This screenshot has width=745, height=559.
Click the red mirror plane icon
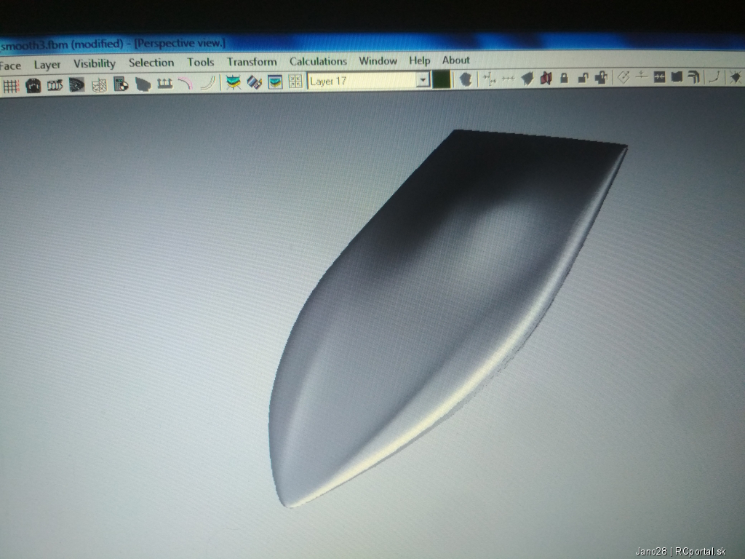(x=546, y=77)
